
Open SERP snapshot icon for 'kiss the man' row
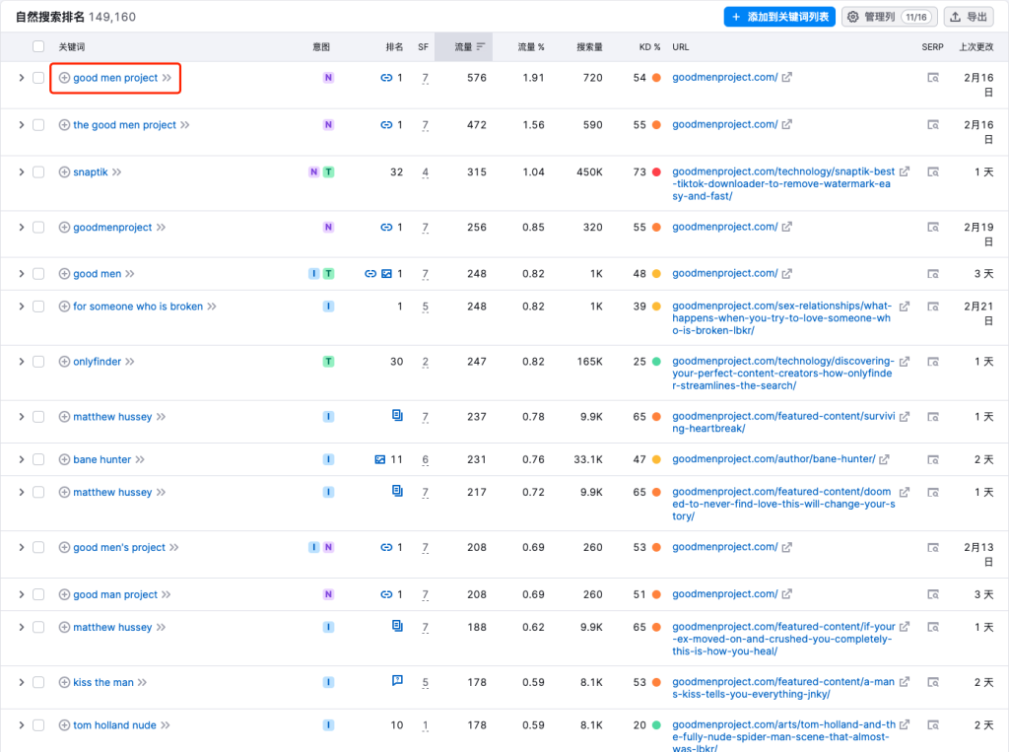(x=932, y=682)
